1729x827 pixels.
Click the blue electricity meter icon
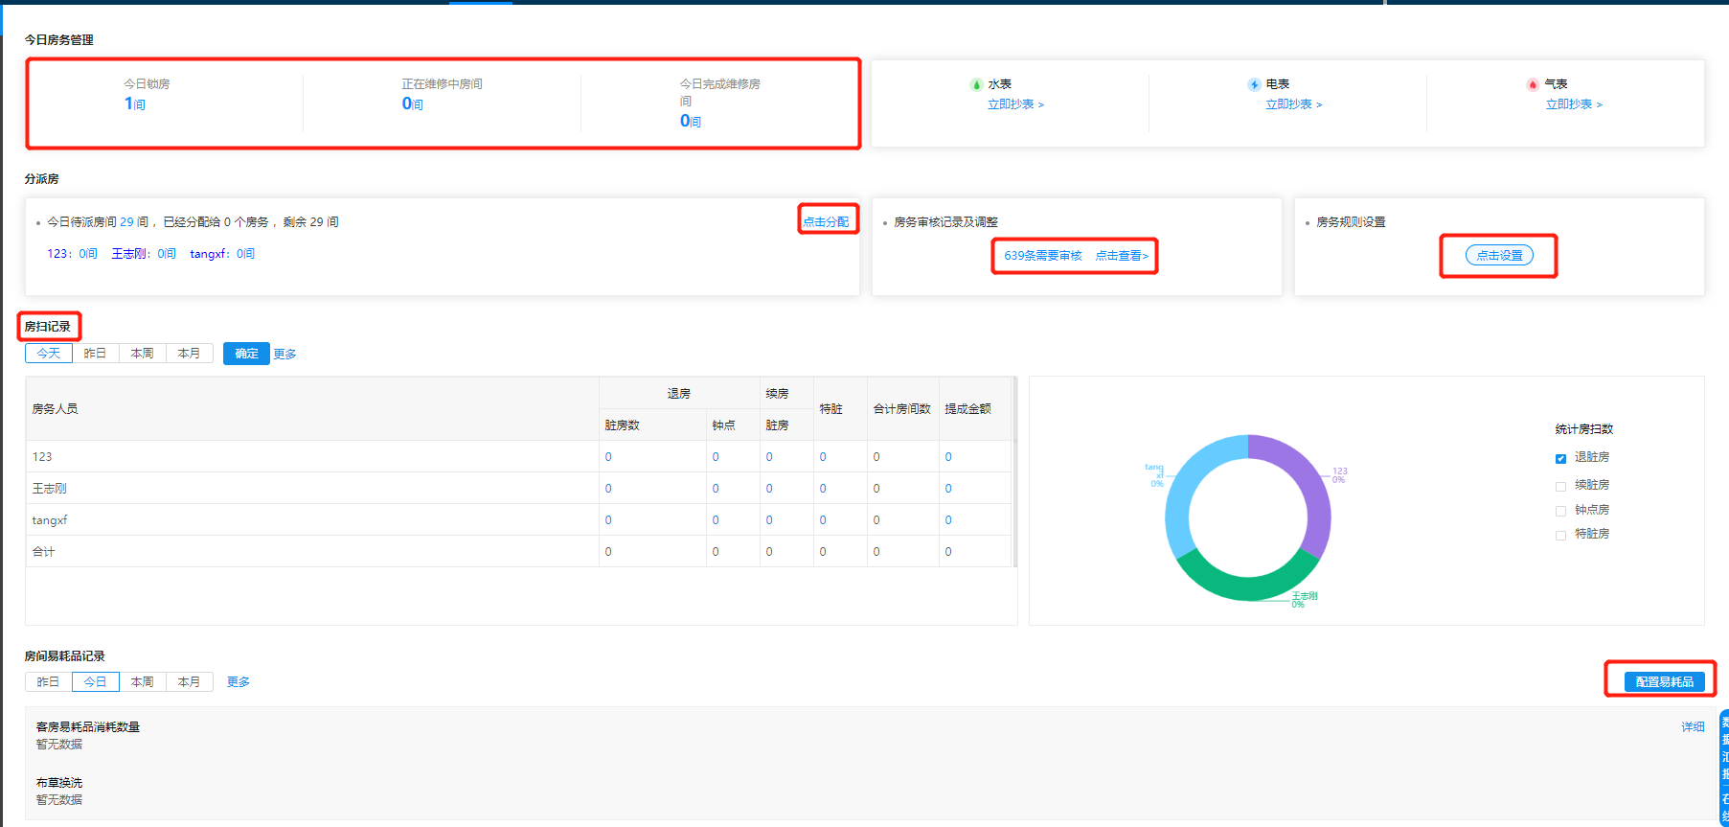(1254, 84)
